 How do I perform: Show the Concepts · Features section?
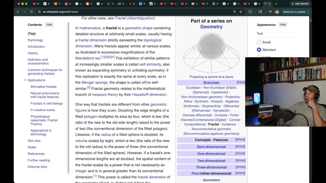pos(240,140)
